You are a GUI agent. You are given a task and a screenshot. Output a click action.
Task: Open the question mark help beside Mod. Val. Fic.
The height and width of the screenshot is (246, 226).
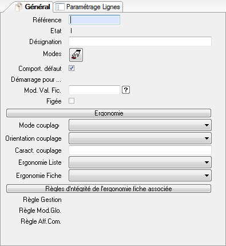[x=126, y=90]
